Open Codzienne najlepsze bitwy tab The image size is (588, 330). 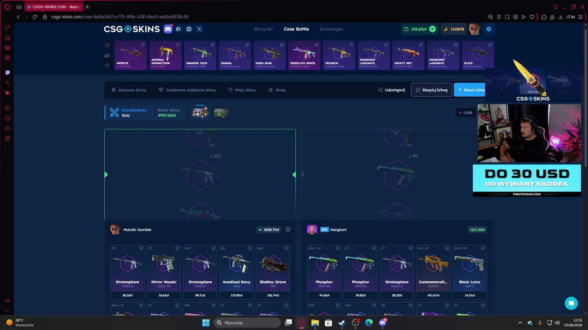[187, 90]
